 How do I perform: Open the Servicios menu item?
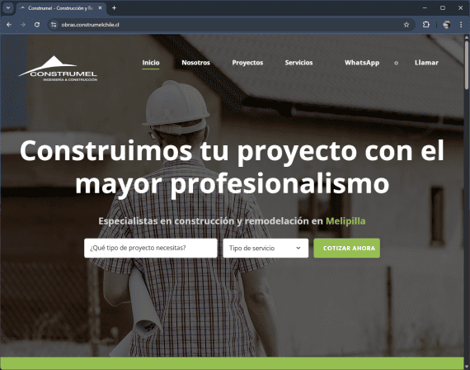(x=298, y=63)
